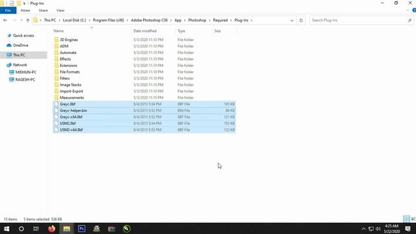This screenshot has width=416, height=234.
Task: Select This PC in navigation pane
Action: pyautogui.click(x=19, y=55)
